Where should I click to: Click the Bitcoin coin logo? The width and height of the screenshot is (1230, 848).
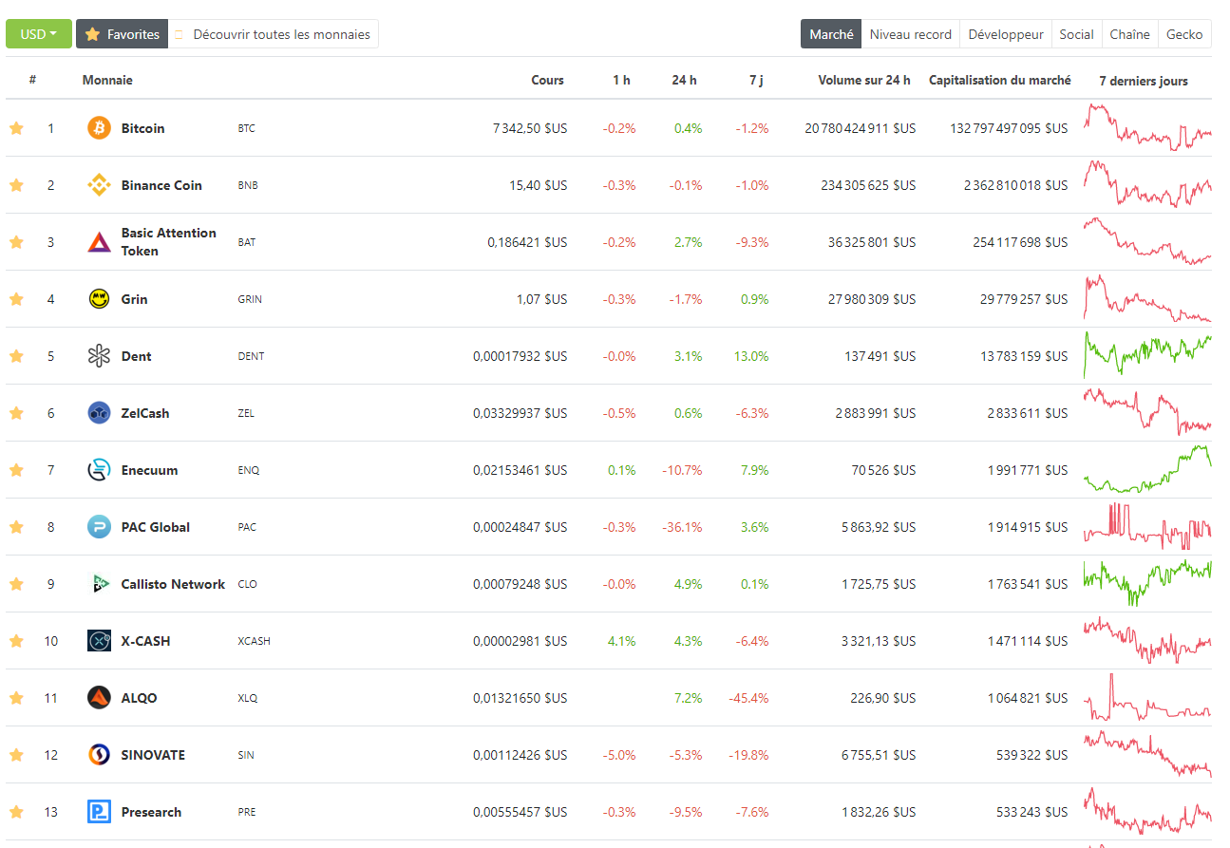tap(99, 128)
